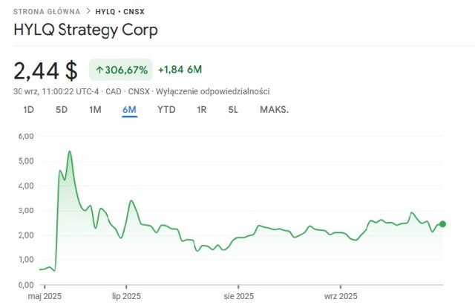The image size is (475, 308).
Task: Choose the 1R one-year range
Action: (x=202, y=110)
